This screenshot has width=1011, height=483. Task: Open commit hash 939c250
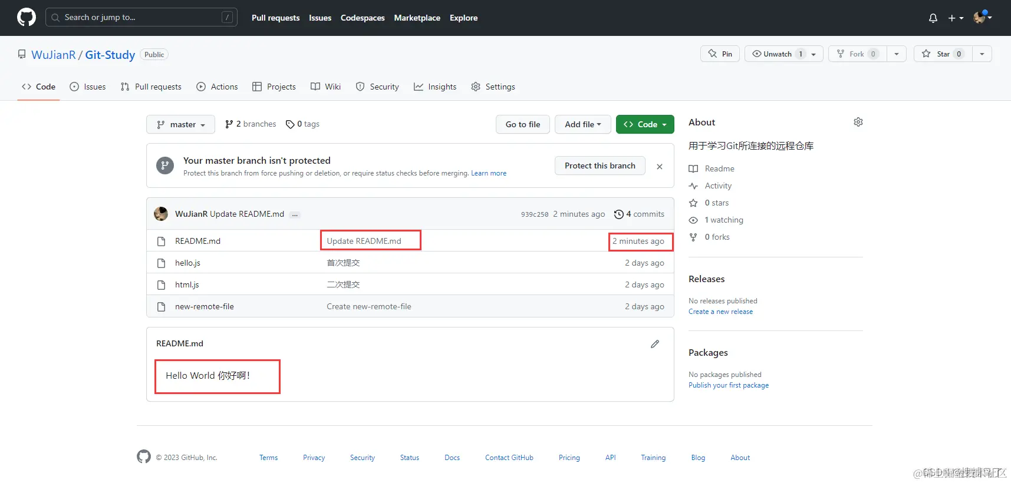point(535,214)
